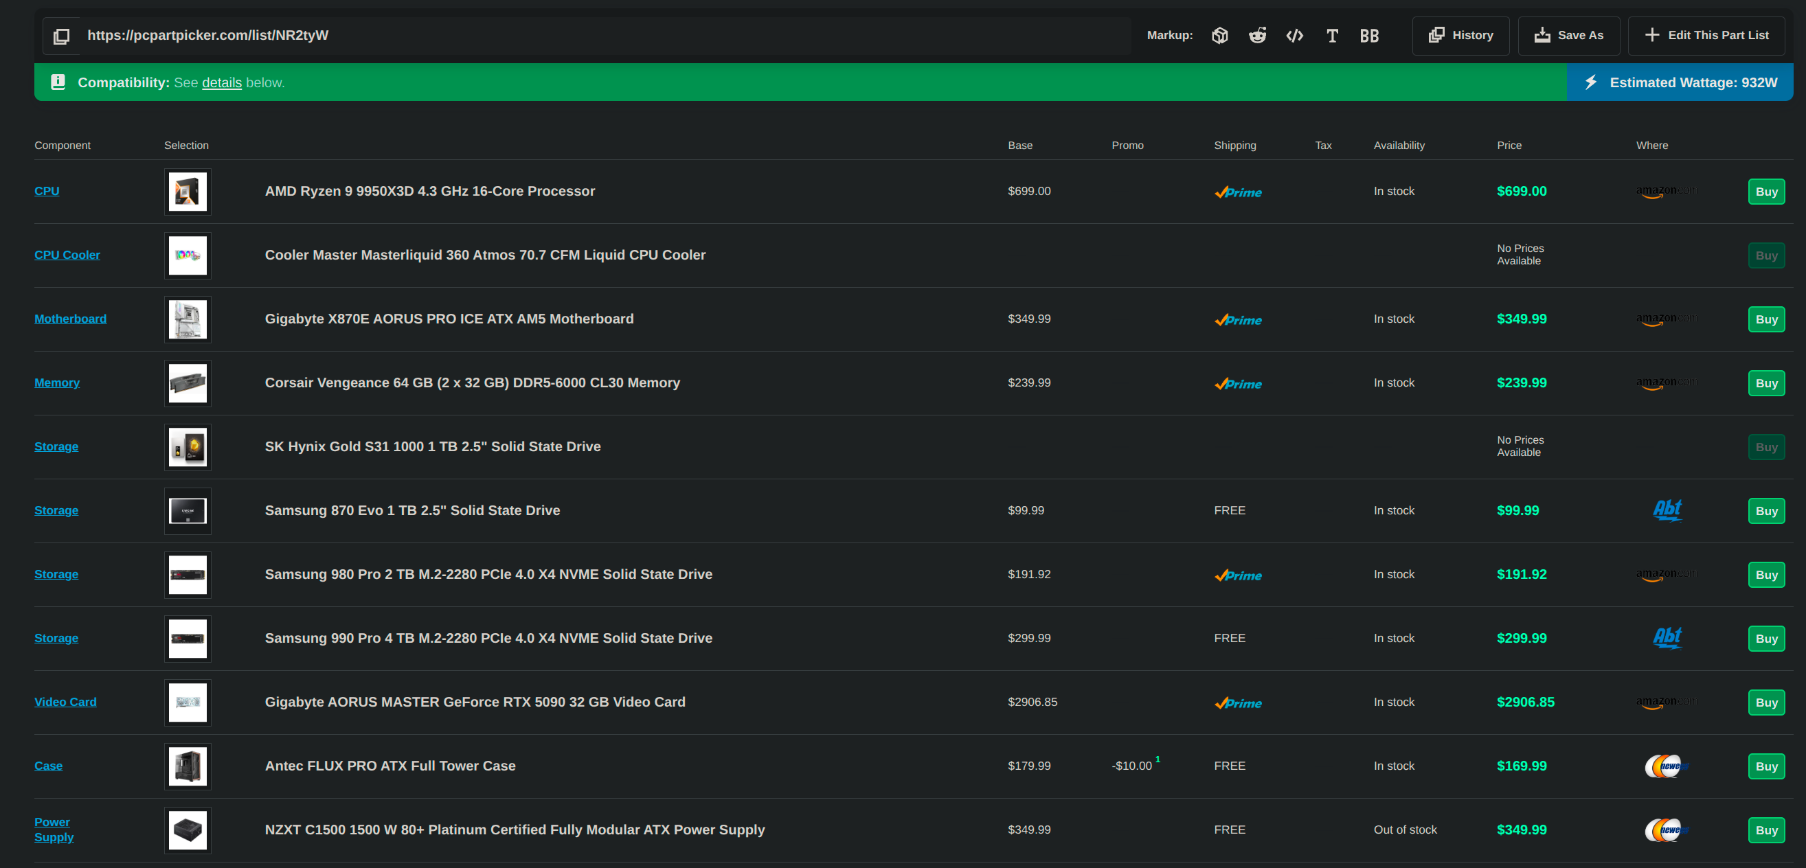The width and height of the screenshot is (1806, 868).
Task: Click Buy button for Samsung 990 Pro
Action: click(1766, 638)
